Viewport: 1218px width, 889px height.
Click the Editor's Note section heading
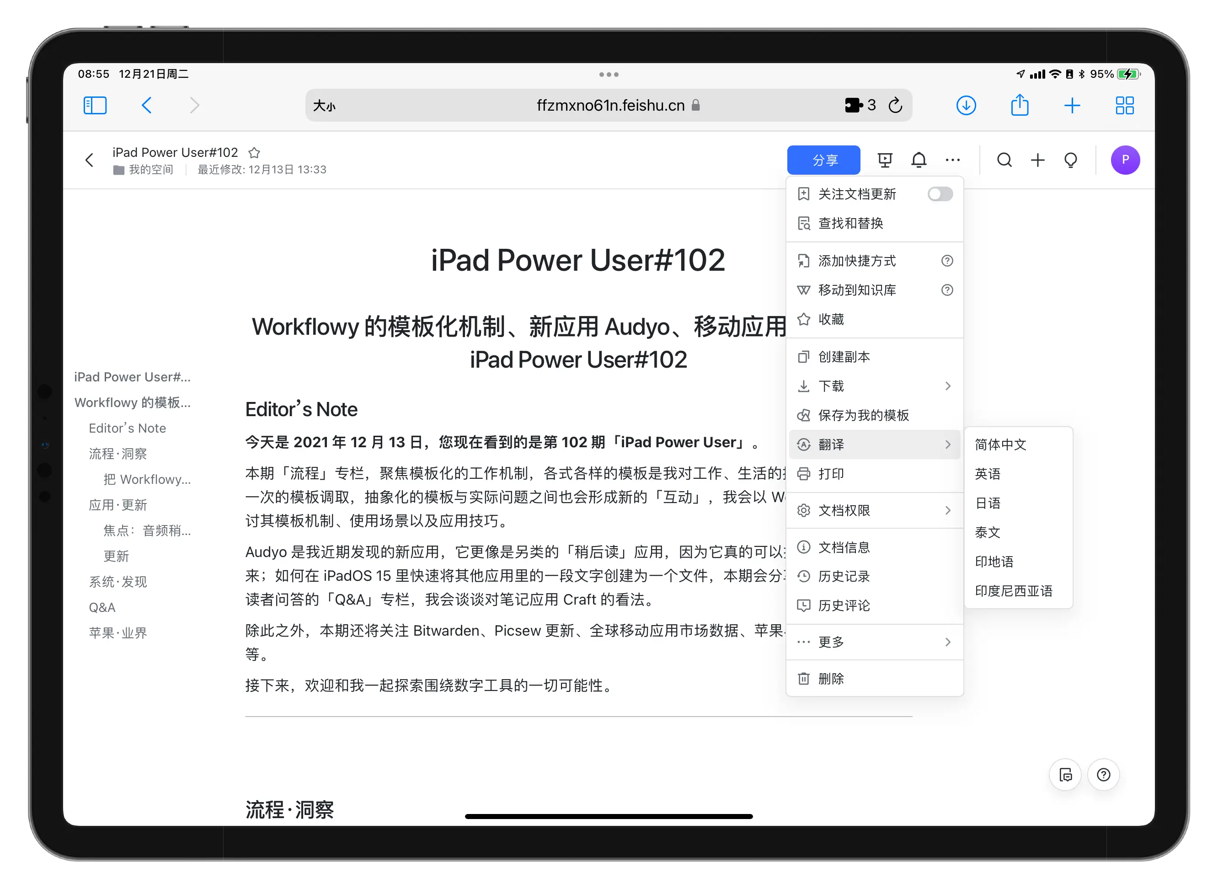tap(301, 410)
